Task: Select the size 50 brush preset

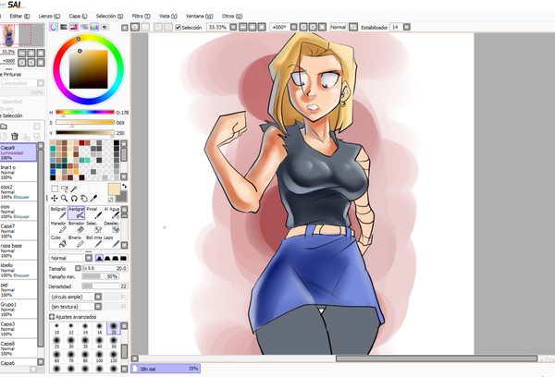Action: pos(114,343)
